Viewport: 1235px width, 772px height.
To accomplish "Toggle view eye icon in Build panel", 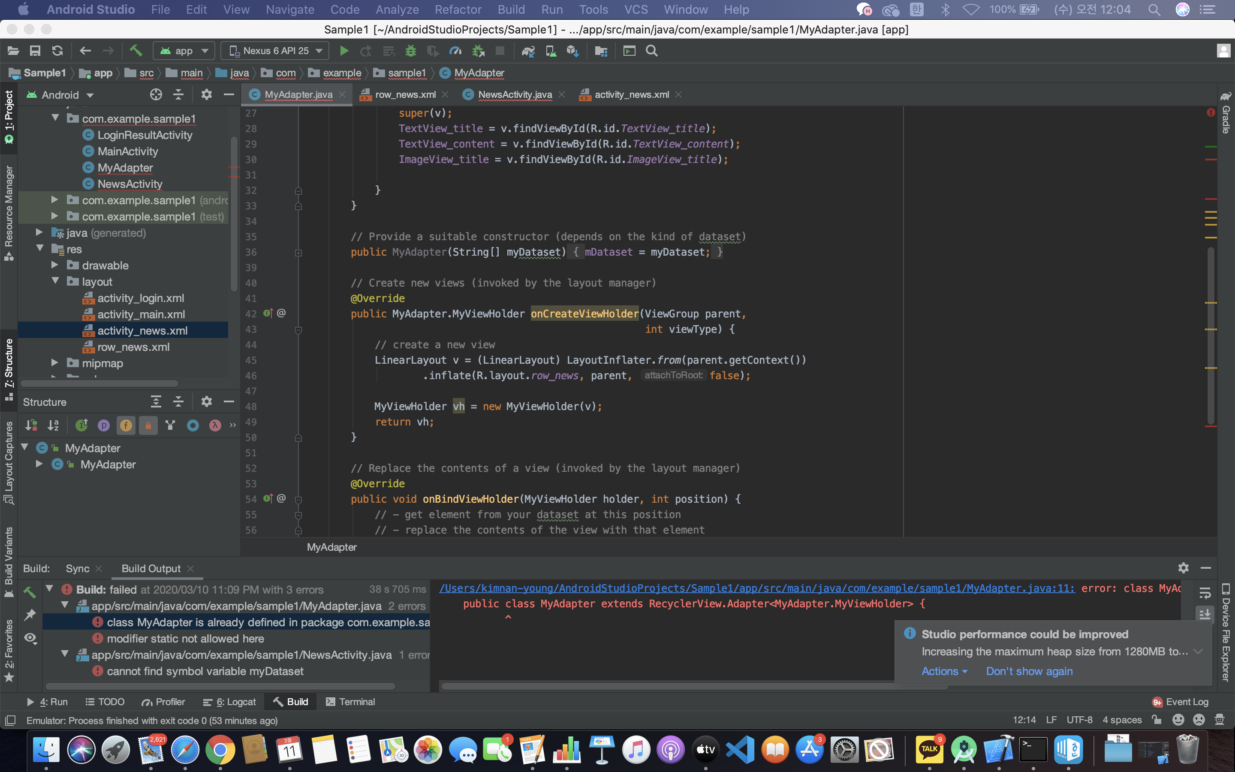I will pyautogui.click(x=30, y=638).
